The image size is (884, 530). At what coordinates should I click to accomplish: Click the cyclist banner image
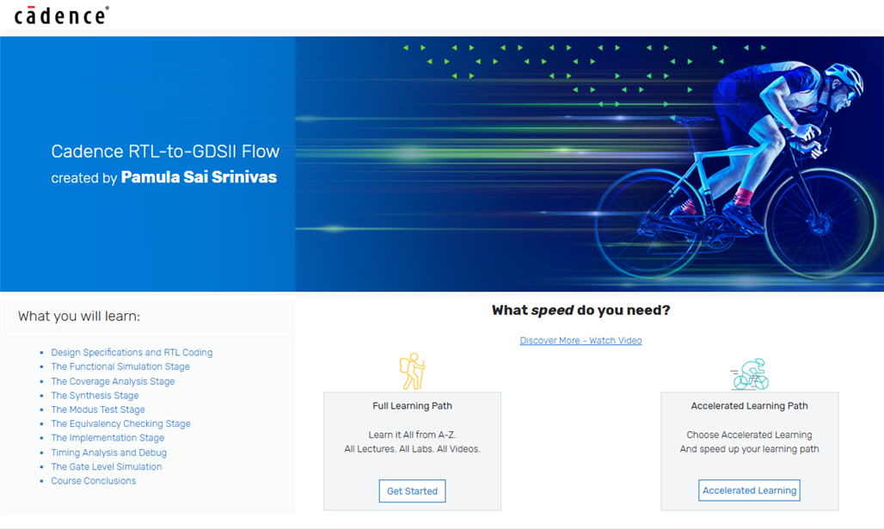click(x=589, y=163)
